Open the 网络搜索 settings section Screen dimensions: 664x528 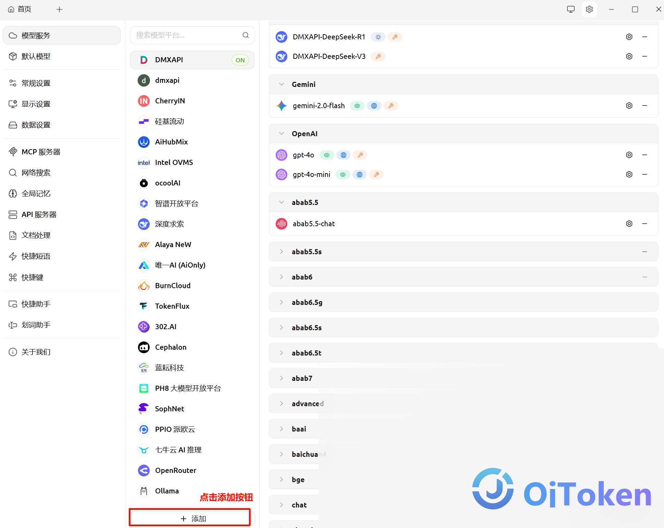click(62, 173)
